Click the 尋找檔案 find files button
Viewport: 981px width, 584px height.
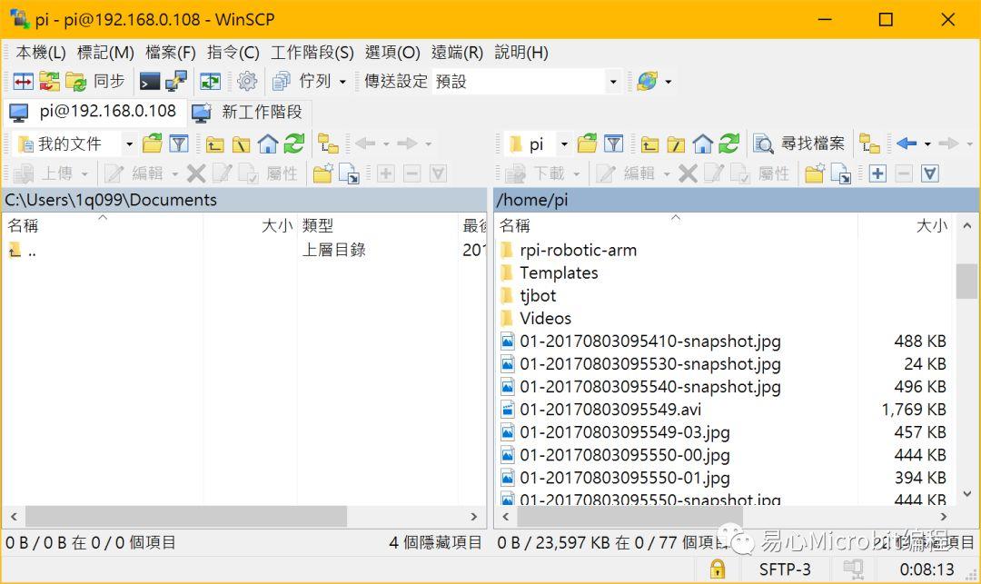pyautogui.click(x=799, y=144)
